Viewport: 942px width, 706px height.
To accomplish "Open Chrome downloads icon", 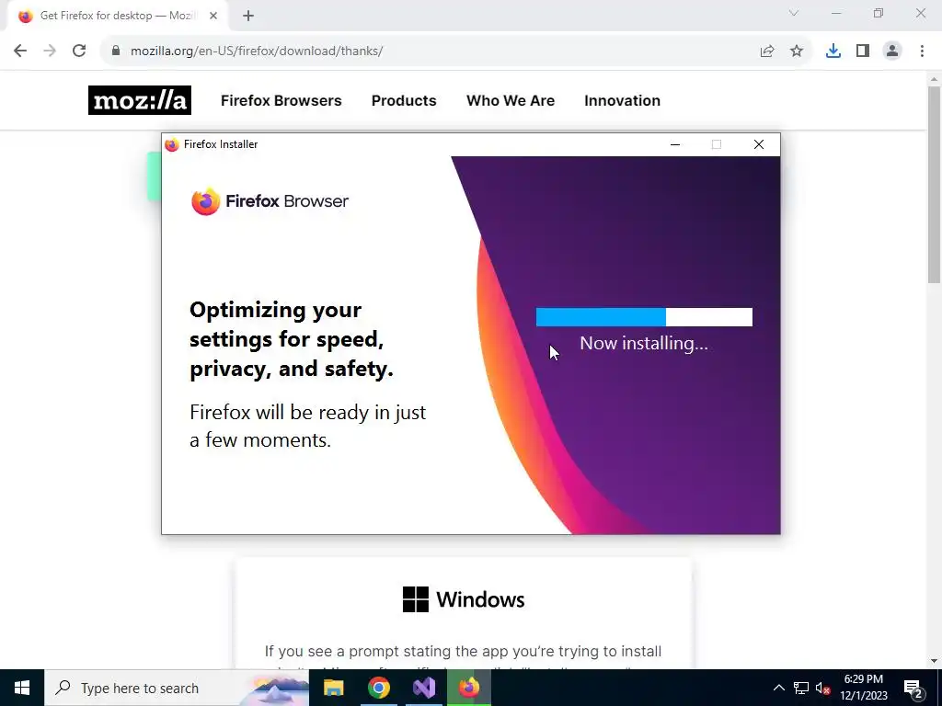I will (833, 51).
